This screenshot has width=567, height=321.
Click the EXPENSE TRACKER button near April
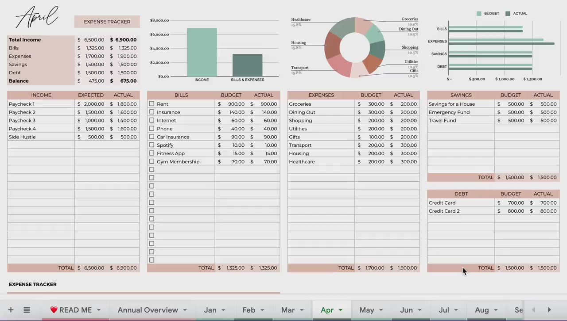[x=107, y=22]
